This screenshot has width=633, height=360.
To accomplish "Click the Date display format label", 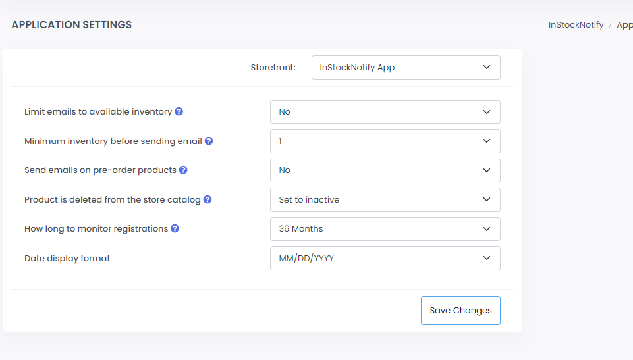I will coord(67,259).
